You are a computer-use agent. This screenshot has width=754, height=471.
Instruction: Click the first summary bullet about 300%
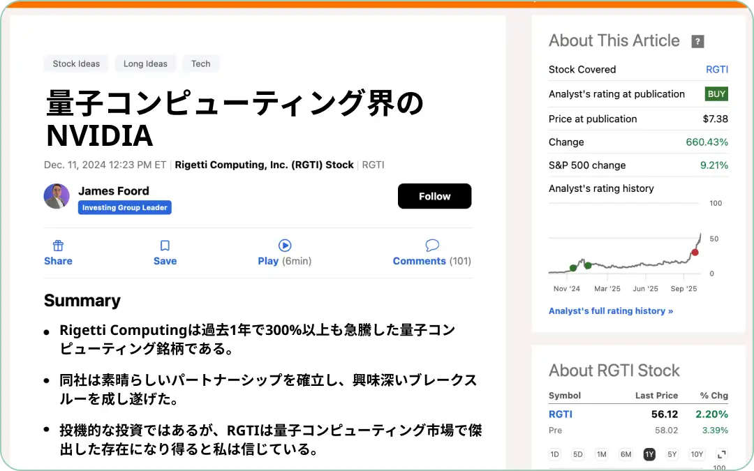click(257, 339)
